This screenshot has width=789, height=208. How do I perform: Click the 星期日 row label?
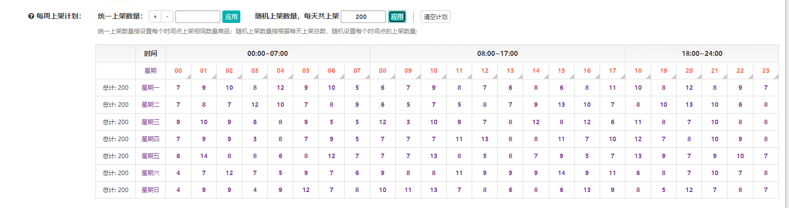(150, 190)
